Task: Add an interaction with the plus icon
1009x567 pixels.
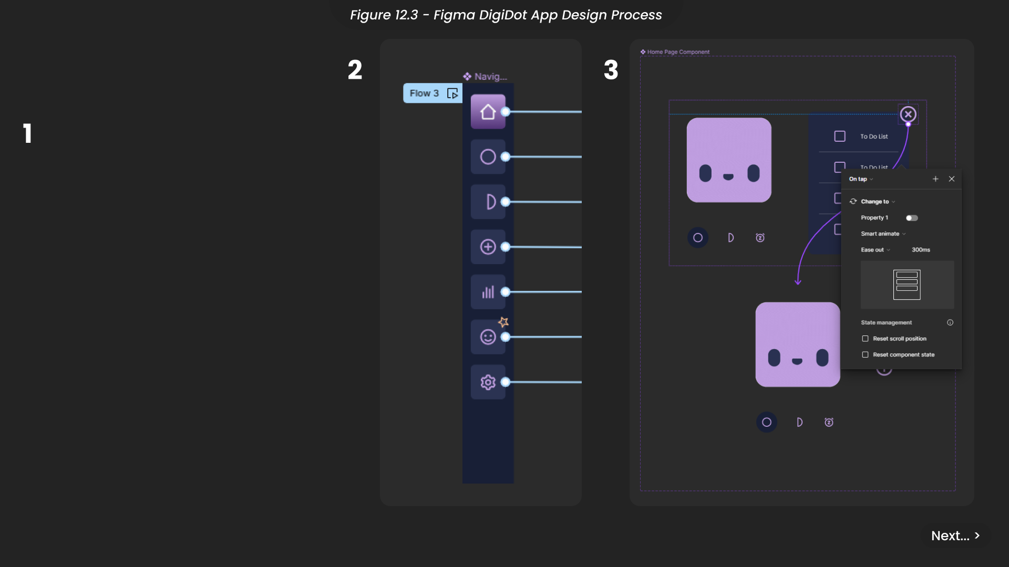Action: click(x=935, y=179)
